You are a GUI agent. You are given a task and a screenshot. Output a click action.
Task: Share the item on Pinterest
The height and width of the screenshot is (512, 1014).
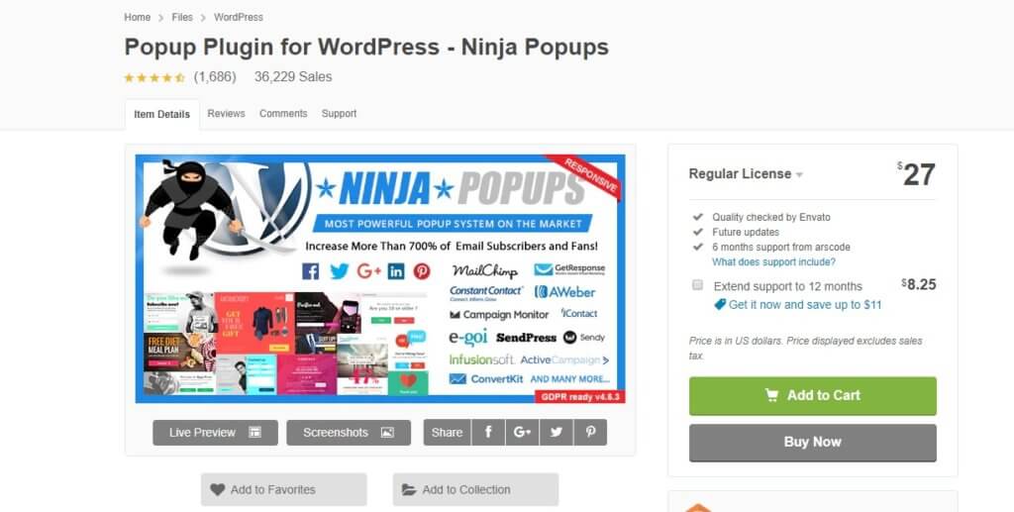point(590,433)
